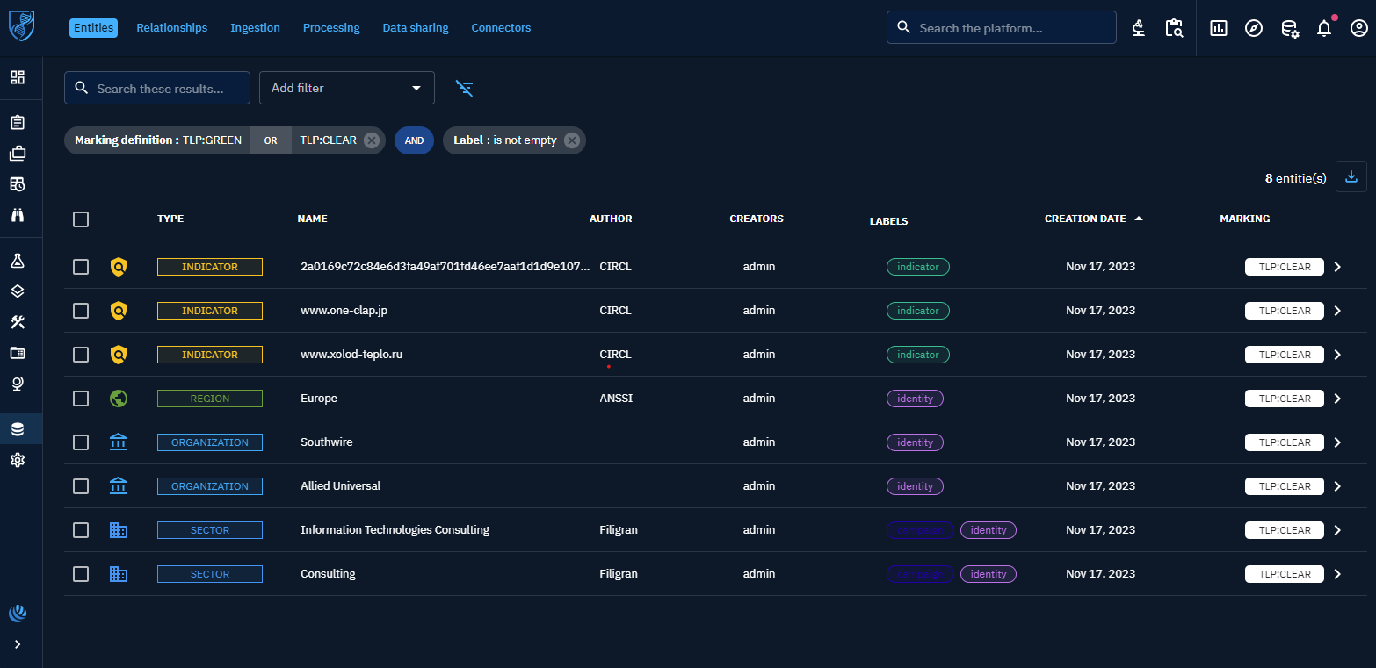Expand the left sidebar with bottom chevron

pos(18,644)
